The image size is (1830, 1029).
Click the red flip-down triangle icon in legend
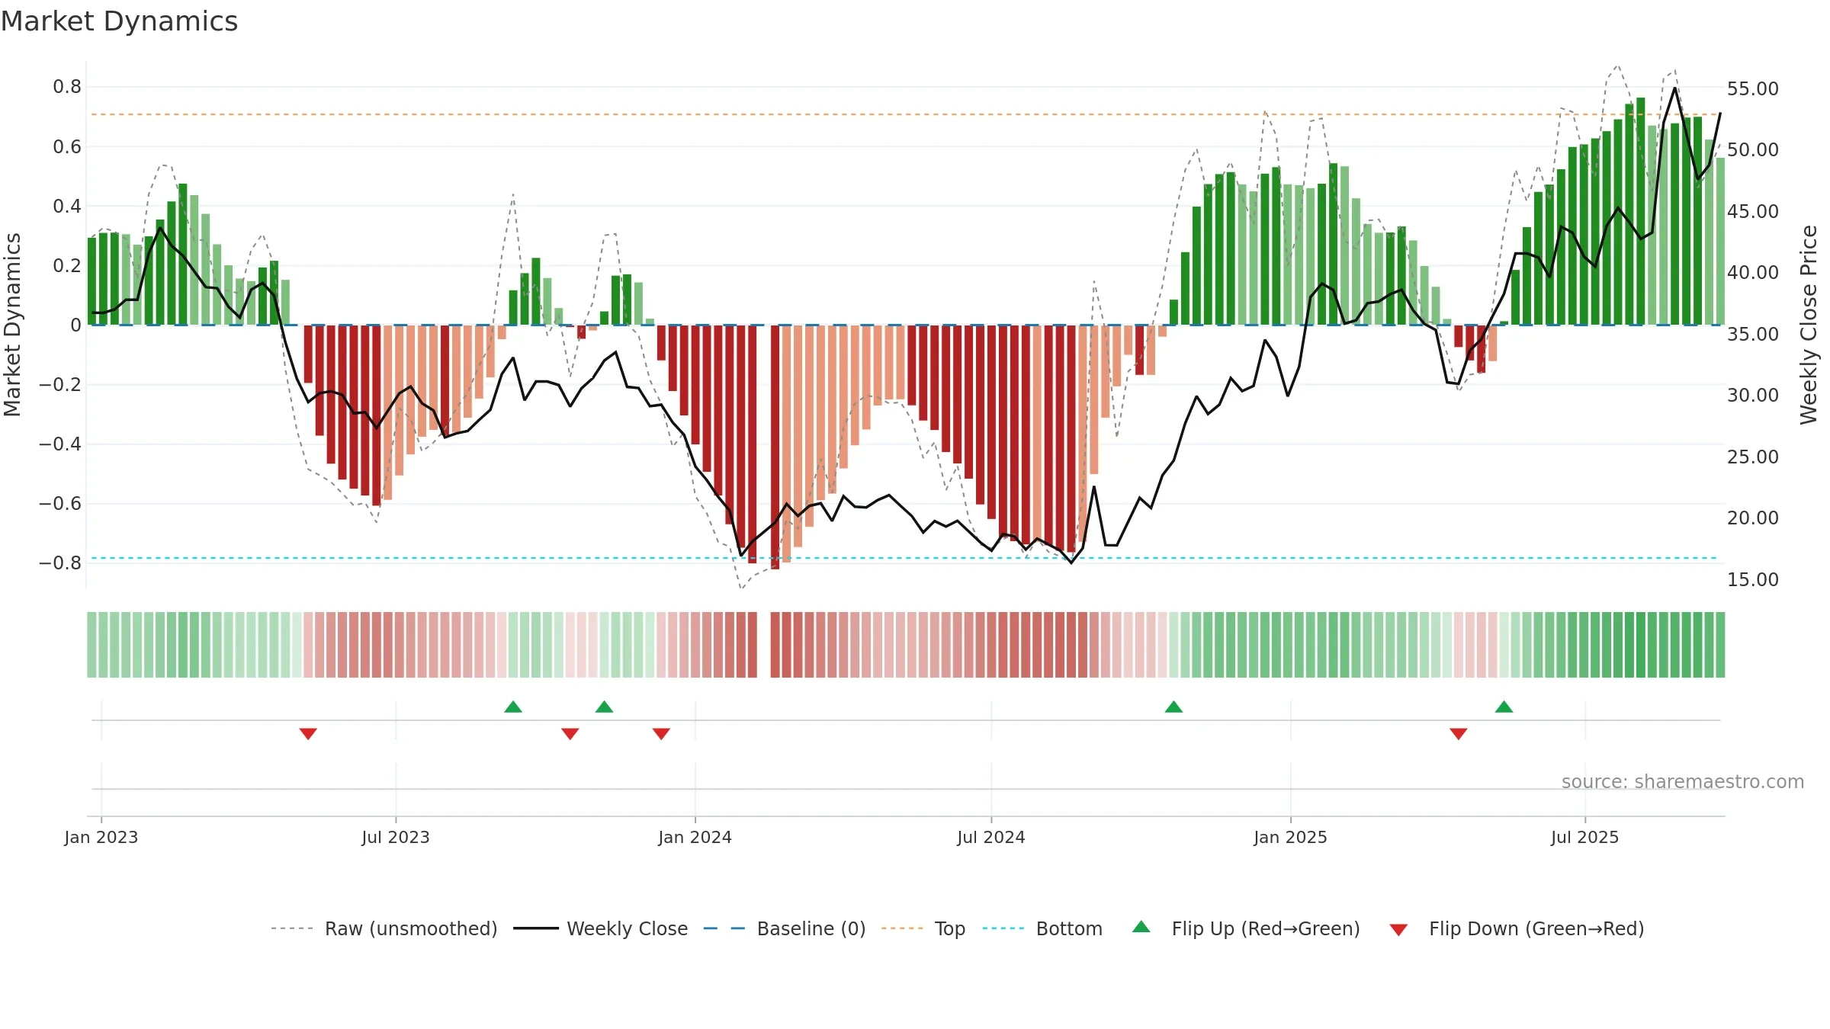[1398, 930]
